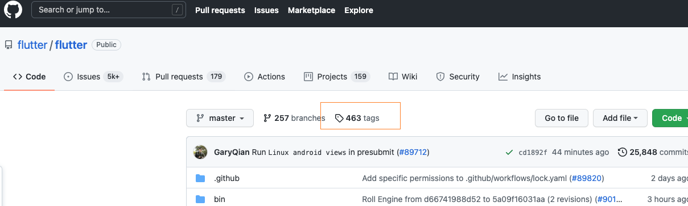
Task: Click the repository icon beside flutter/flutter
Action: [9, 45]
